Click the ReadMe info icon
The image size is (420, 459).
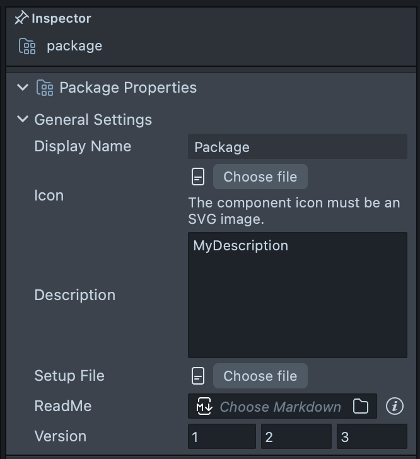[394, 407]
